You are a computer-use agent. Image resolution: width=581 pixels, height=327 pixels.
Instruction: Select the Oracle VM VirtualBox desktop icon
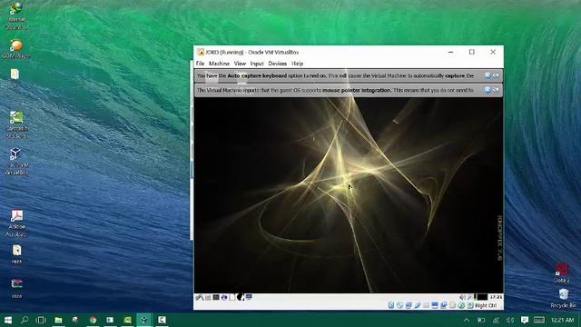tap(16, 162)
